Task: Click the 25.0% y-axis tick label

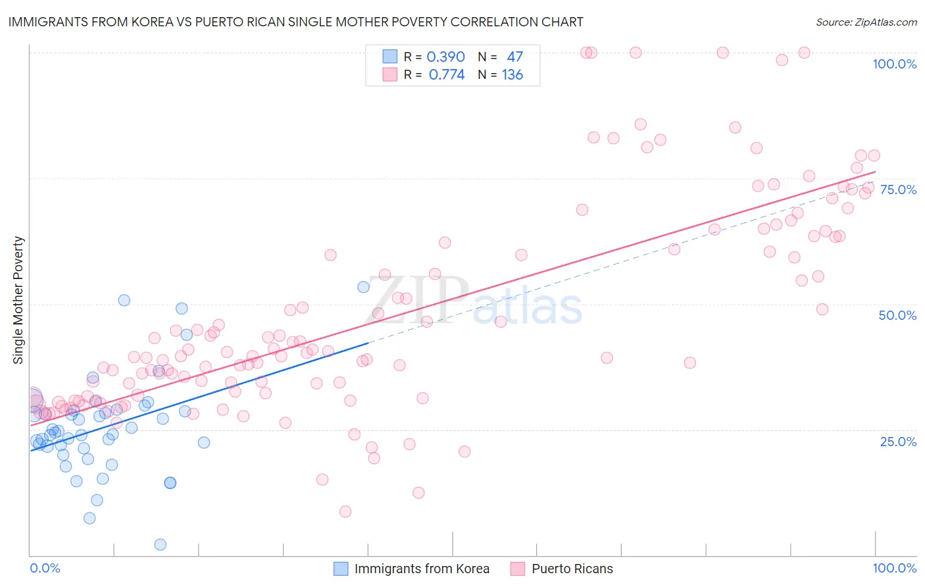Action: pyautogui.click(x=898, y=442)
